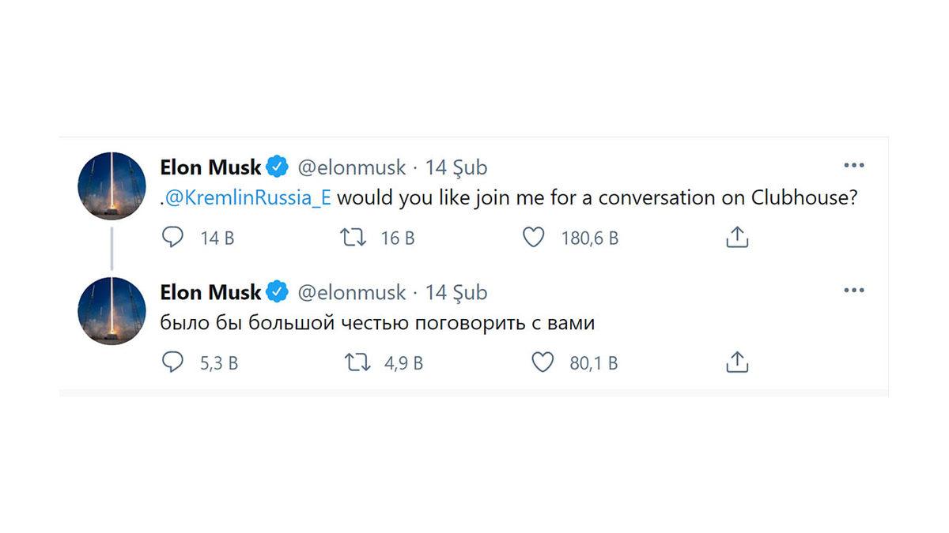949x533 pixels.
Task: Like the first tweet via heart icon
Action: point(535,235)
